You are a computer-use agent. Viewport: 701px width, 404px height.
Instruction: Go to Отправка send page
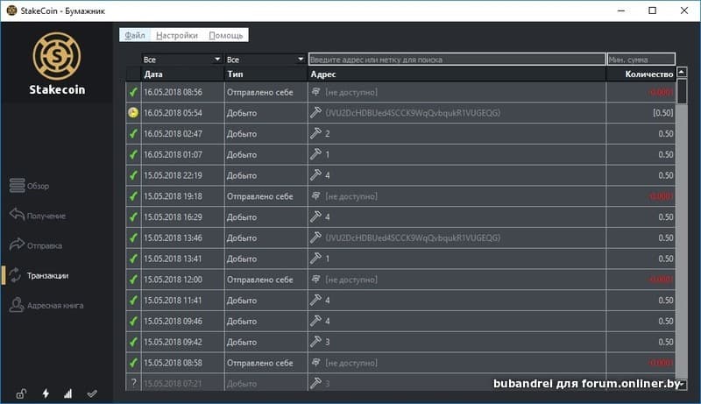point(36,245)
